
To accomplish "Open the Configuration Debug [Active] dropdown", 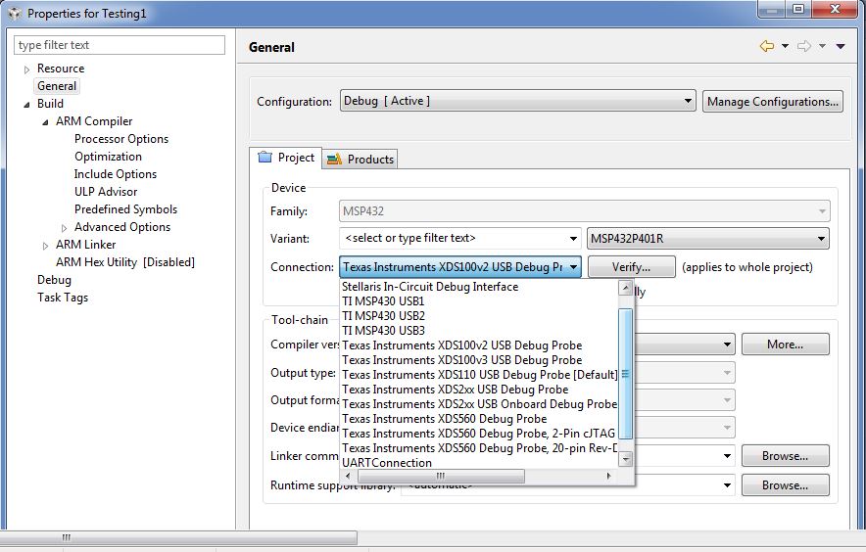I will pos(517,101).
